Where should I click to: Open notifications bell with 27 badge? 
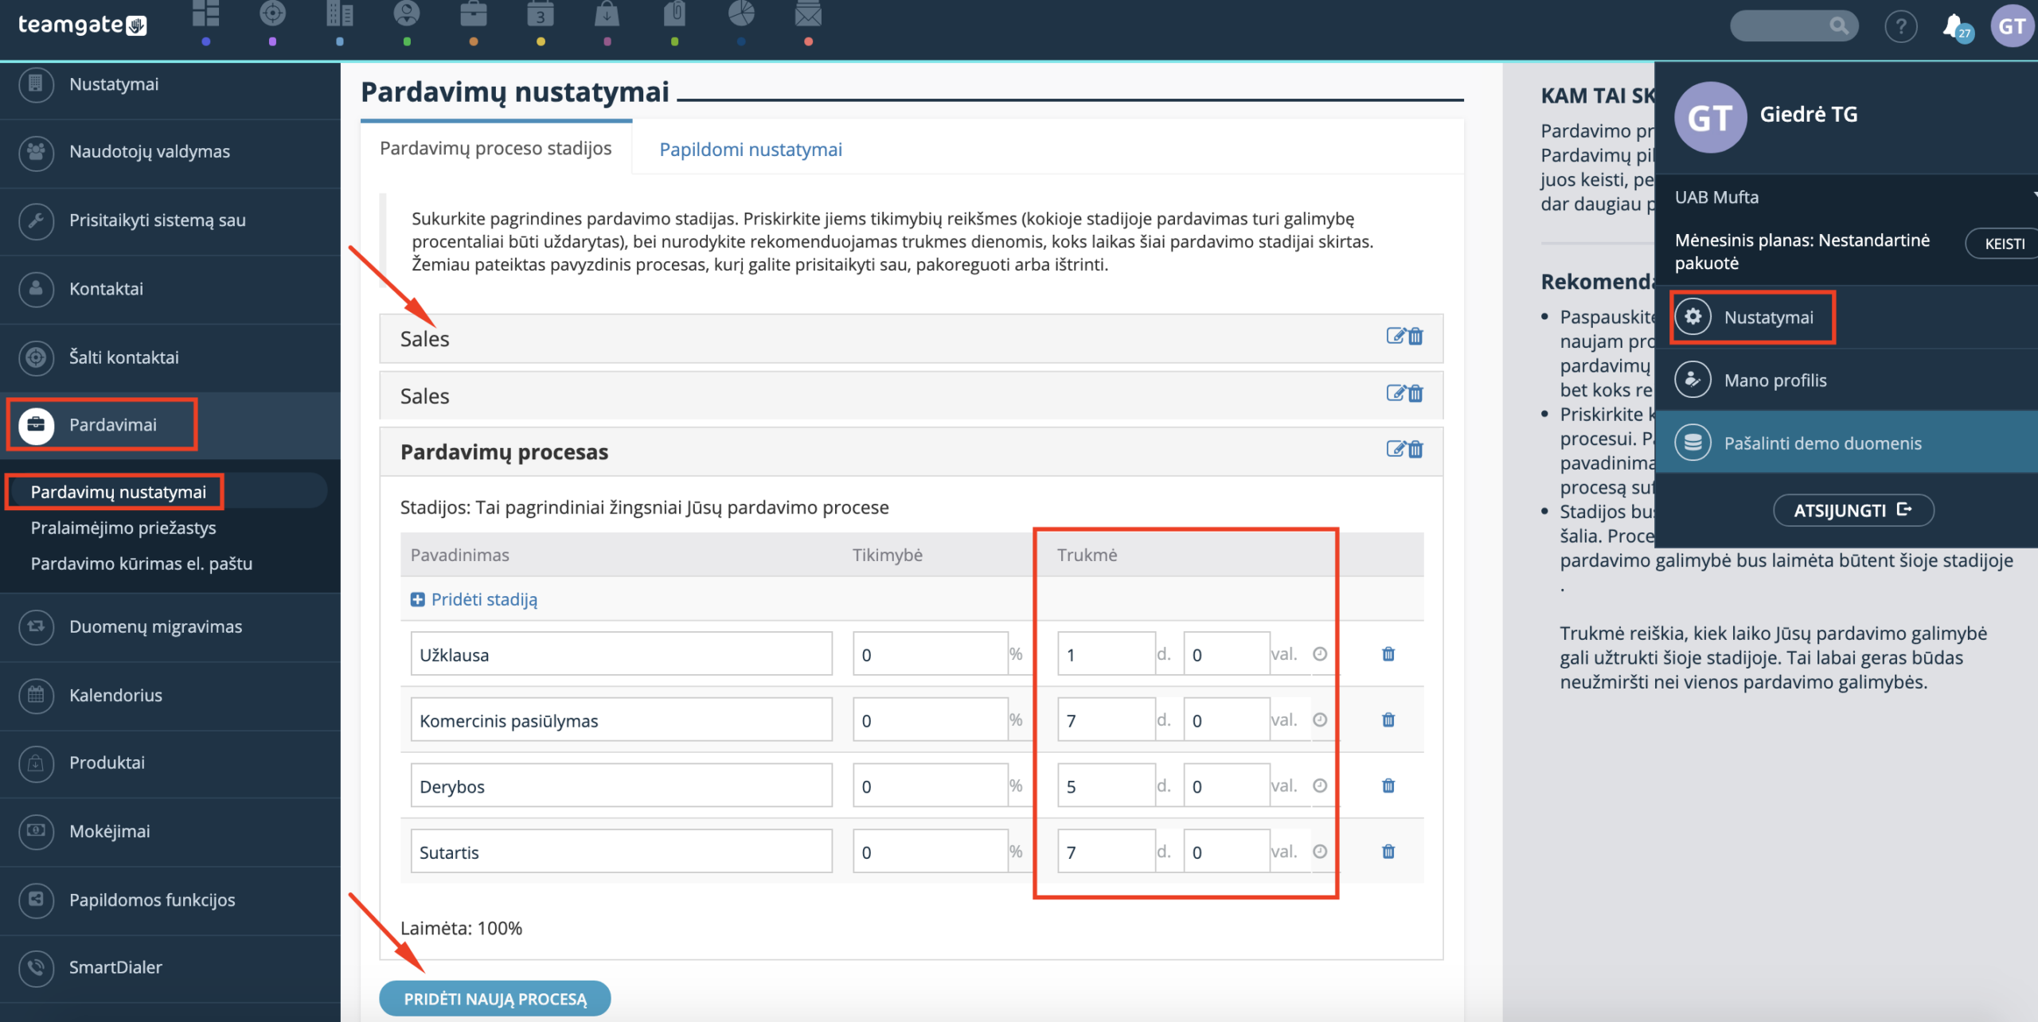click(x=1957, y=28)
